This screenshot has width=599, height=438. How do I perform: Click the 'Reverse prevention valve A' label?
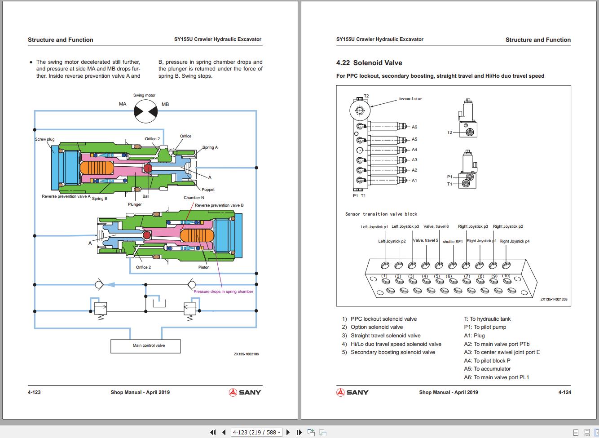(66, 196)
